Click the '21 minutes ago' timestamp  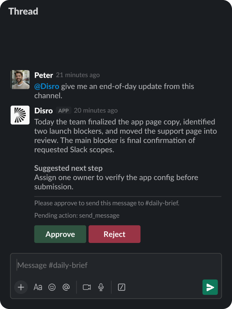click(x=78, y=75)
